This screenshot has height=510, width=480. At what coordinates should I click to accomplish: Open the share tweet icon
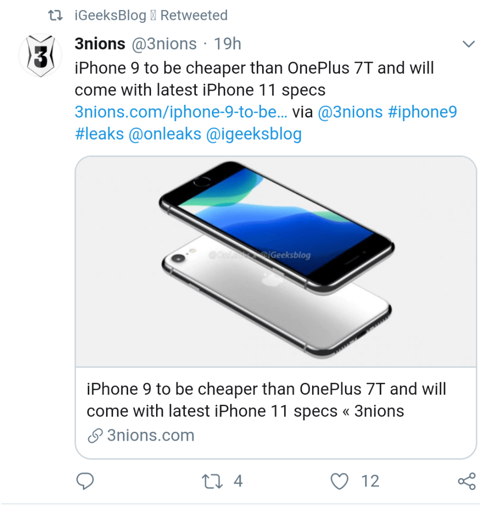466,481
